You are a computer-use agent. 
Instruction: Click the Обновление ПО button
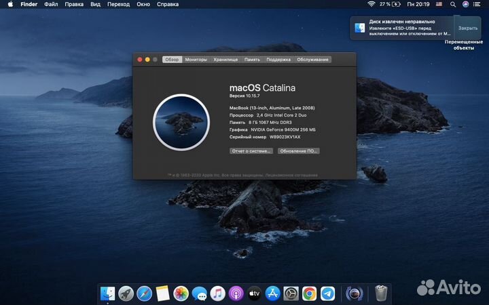tap(298, 151)
